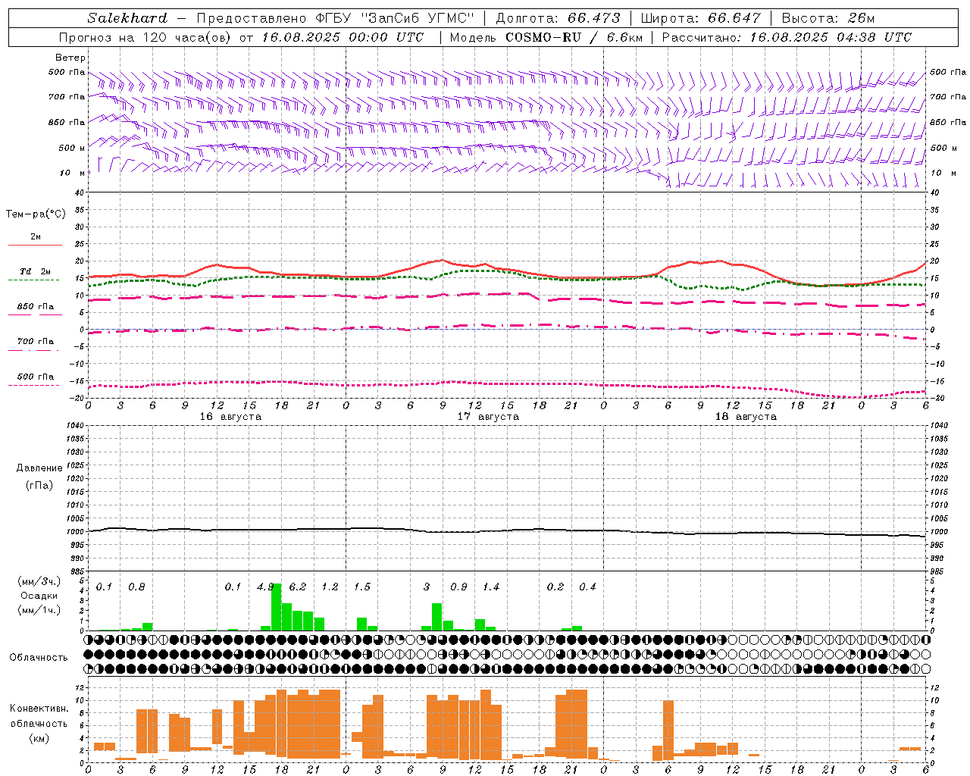Click the "Осадки" precipitation panel label
970x776 pixels.
[39, 596]
